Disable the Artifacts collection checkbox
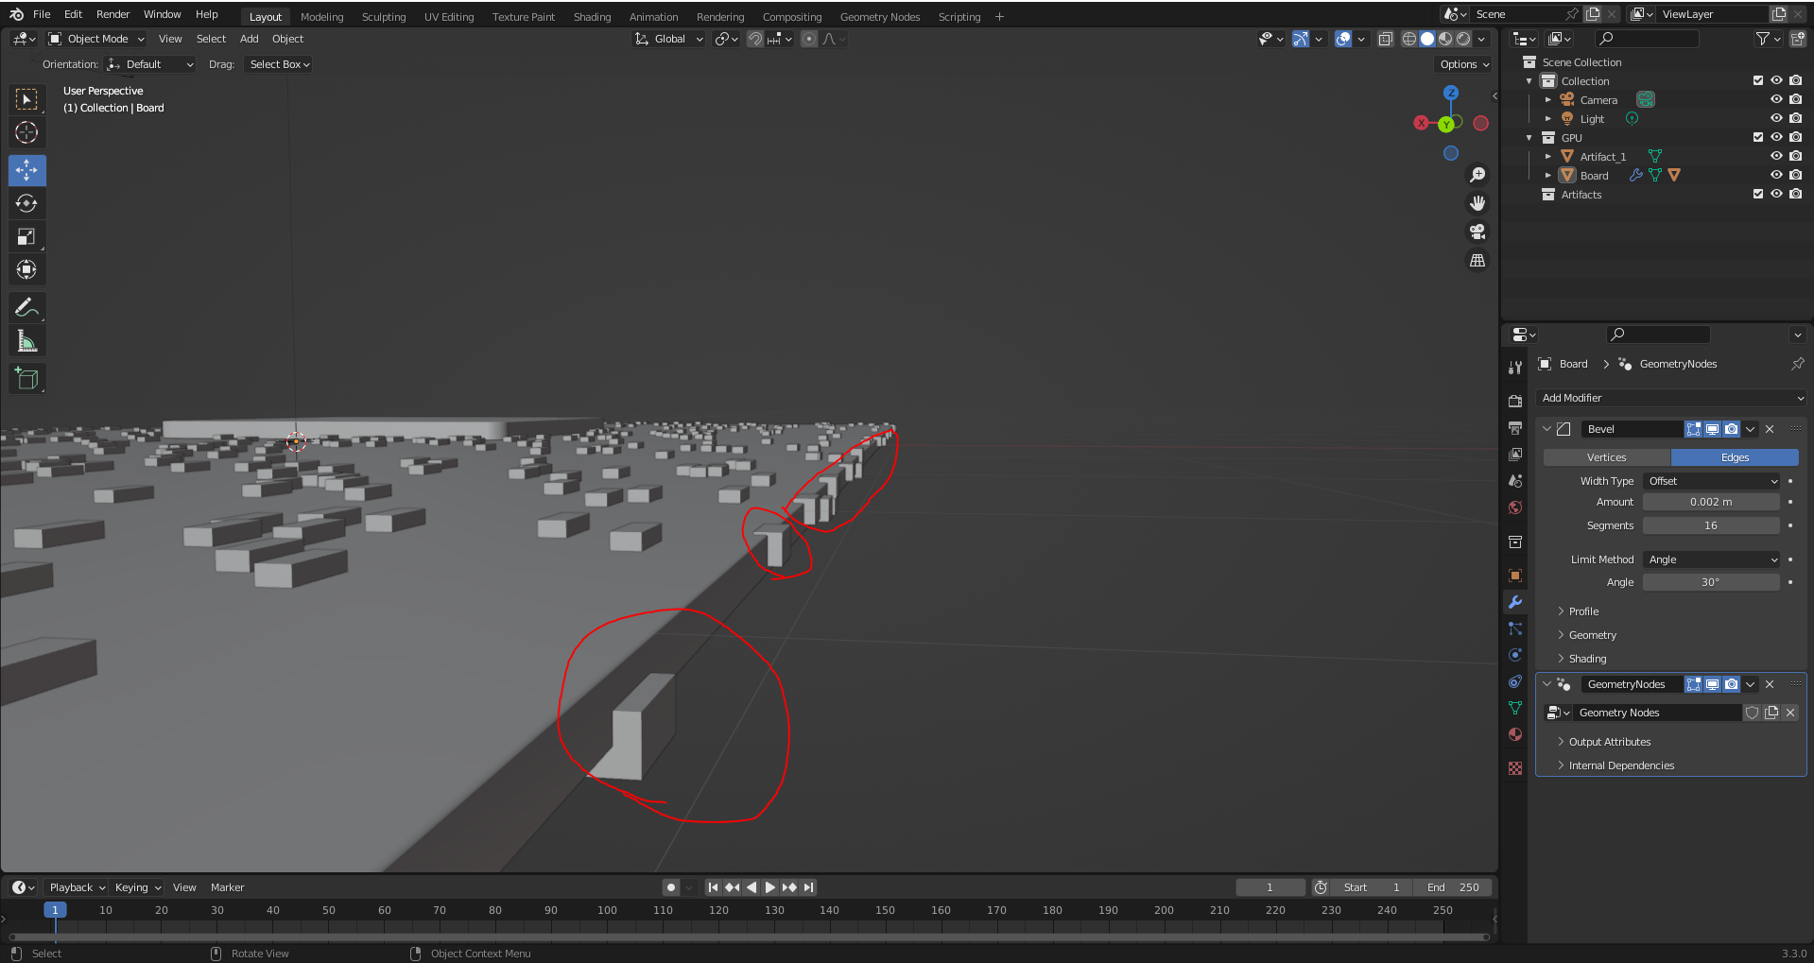The height and width of the screenshot is (963, 1814). (1757, 194)
